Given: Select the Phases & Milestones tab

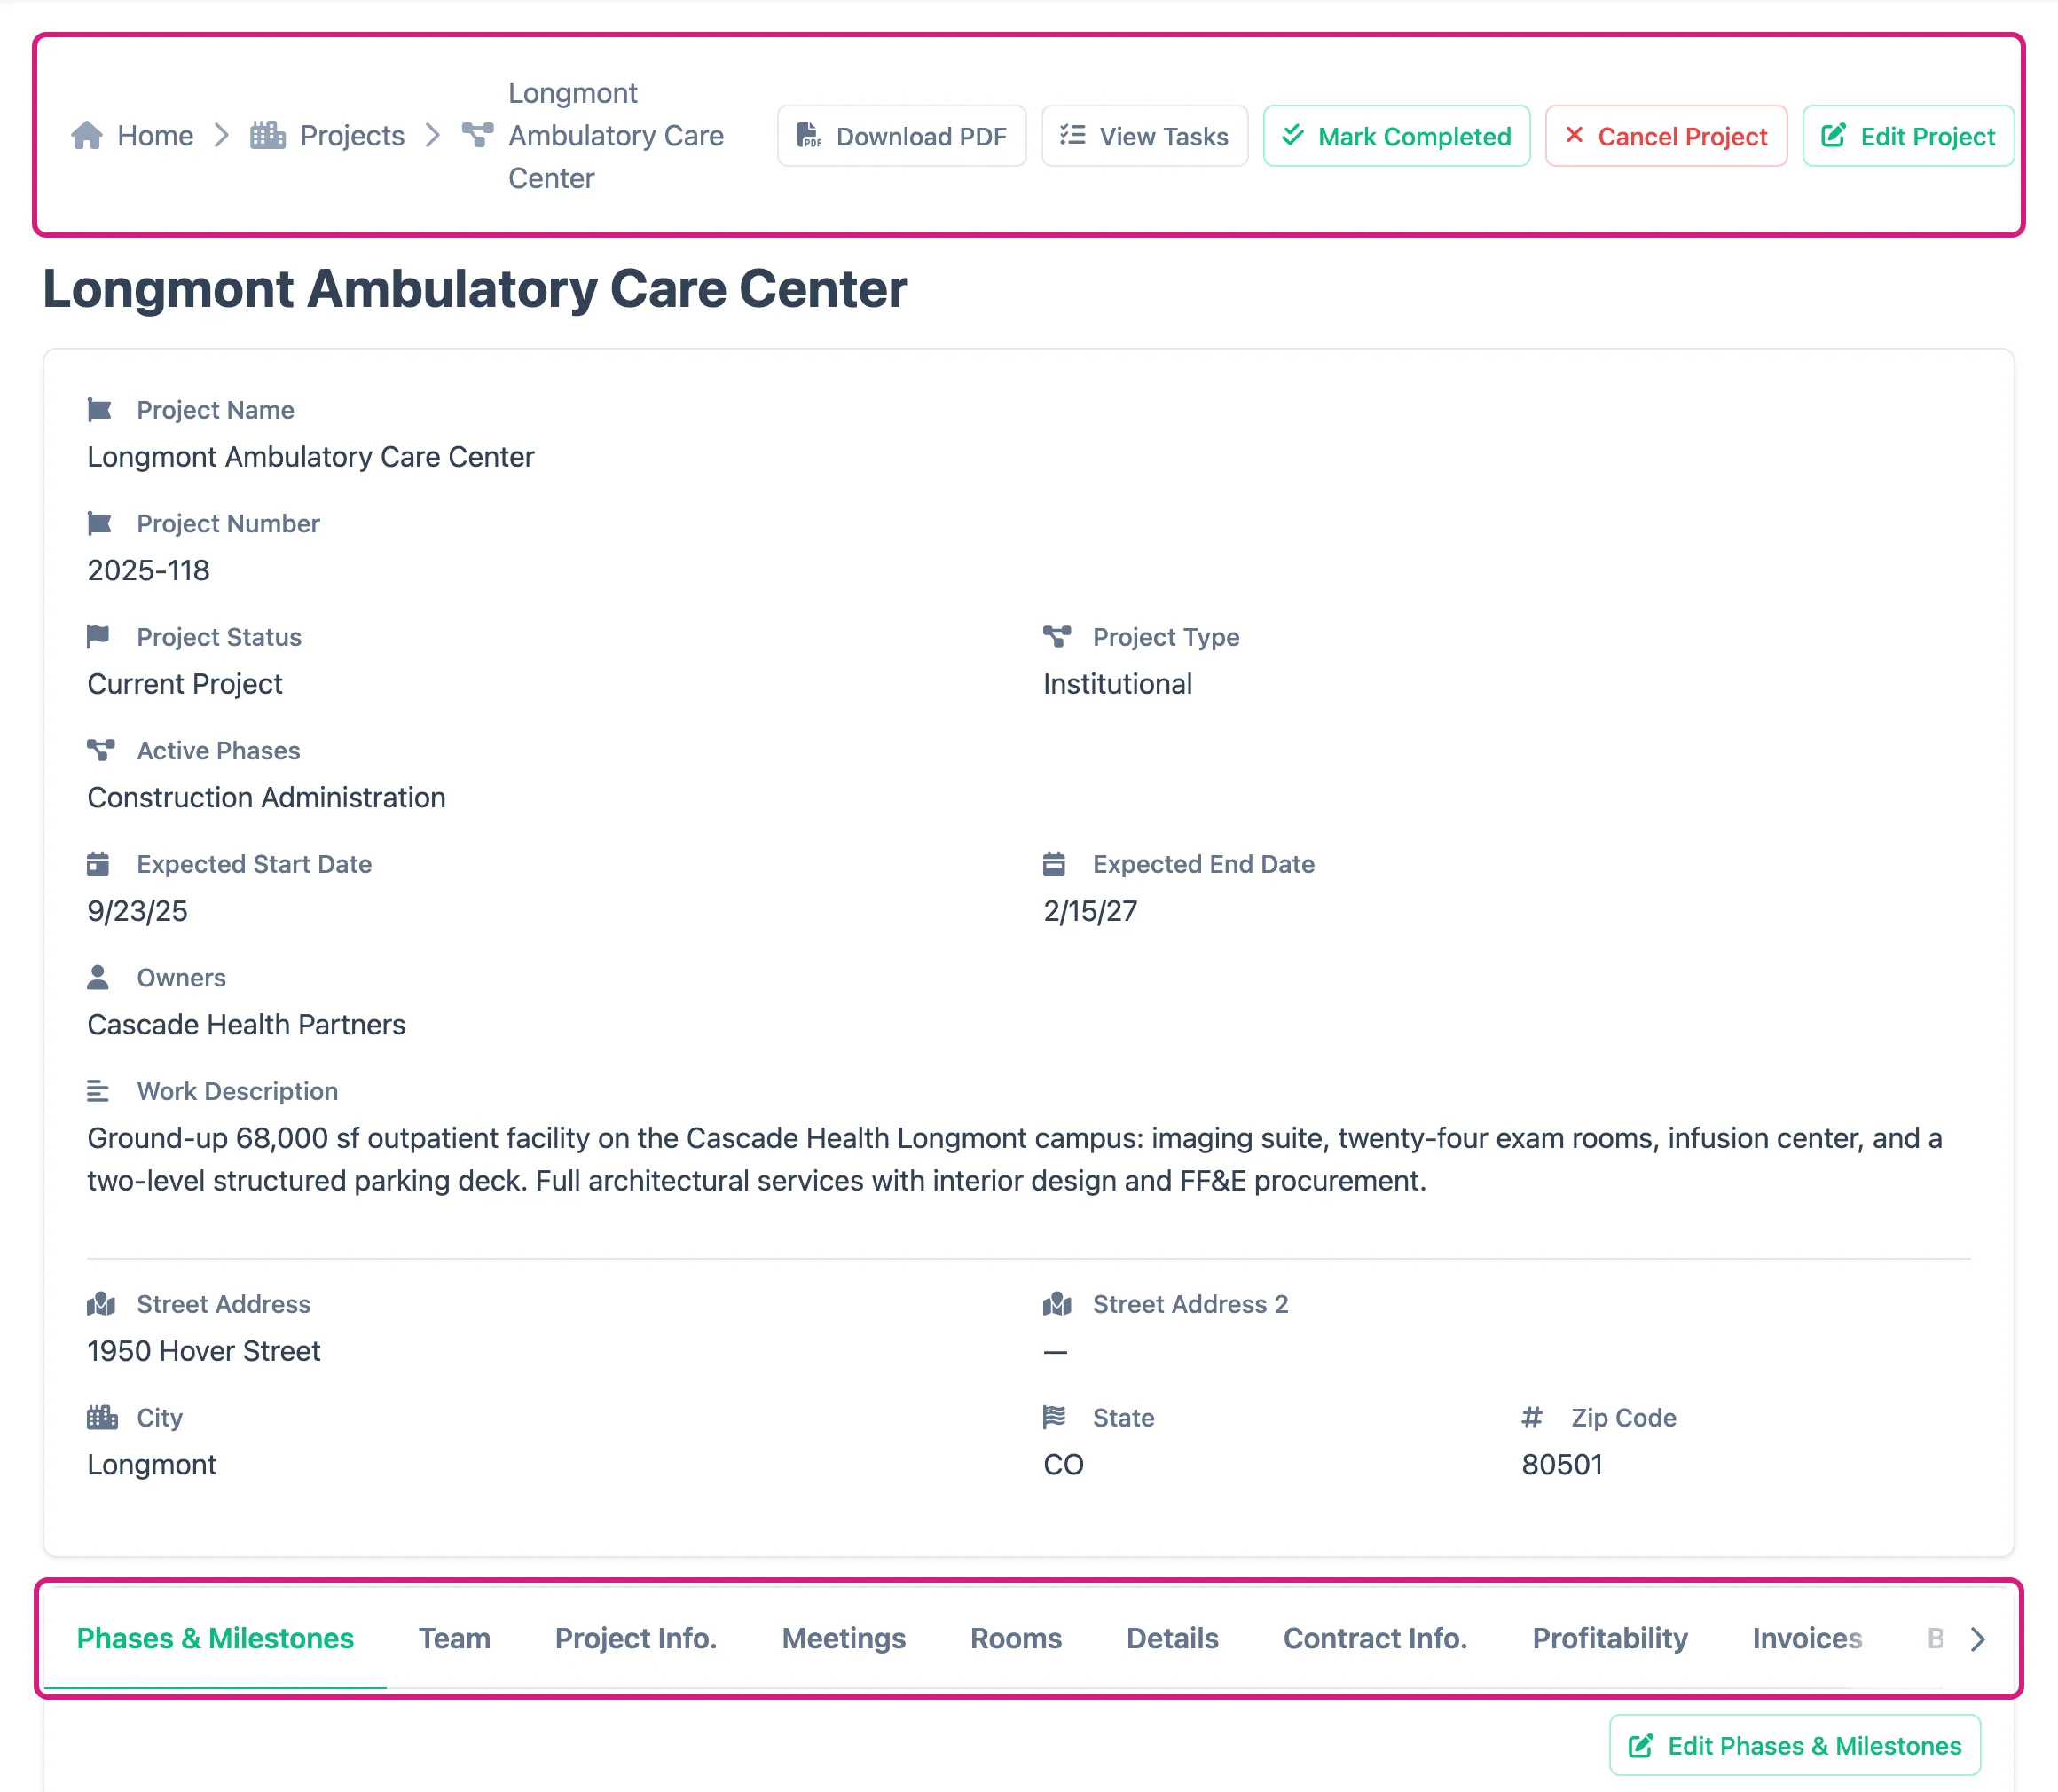Looking at the screenshot, I should click(215, 1638).
